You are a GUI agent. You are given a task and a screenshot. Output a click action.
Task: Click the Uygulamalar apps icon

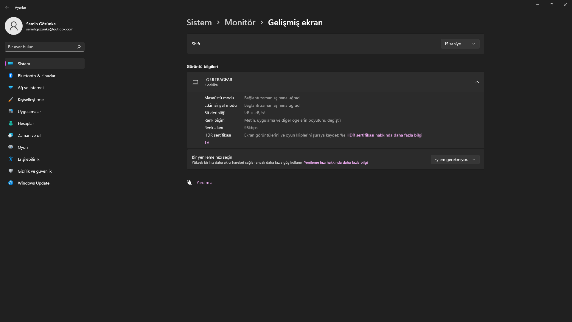click(11, 112)
